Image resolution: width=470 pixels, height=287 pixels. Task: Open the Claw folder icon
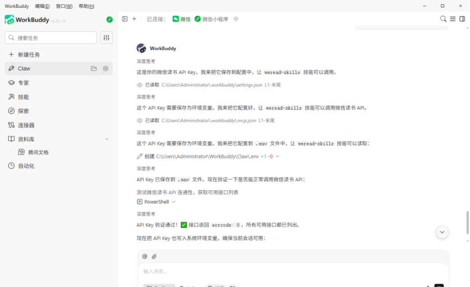click(x=94, y=69)
